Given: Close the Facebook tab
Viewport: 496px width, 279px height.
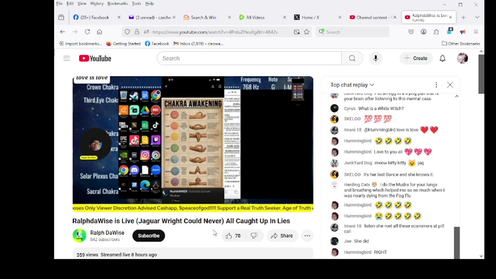Looking at the screenshot, I should point(119,17).
